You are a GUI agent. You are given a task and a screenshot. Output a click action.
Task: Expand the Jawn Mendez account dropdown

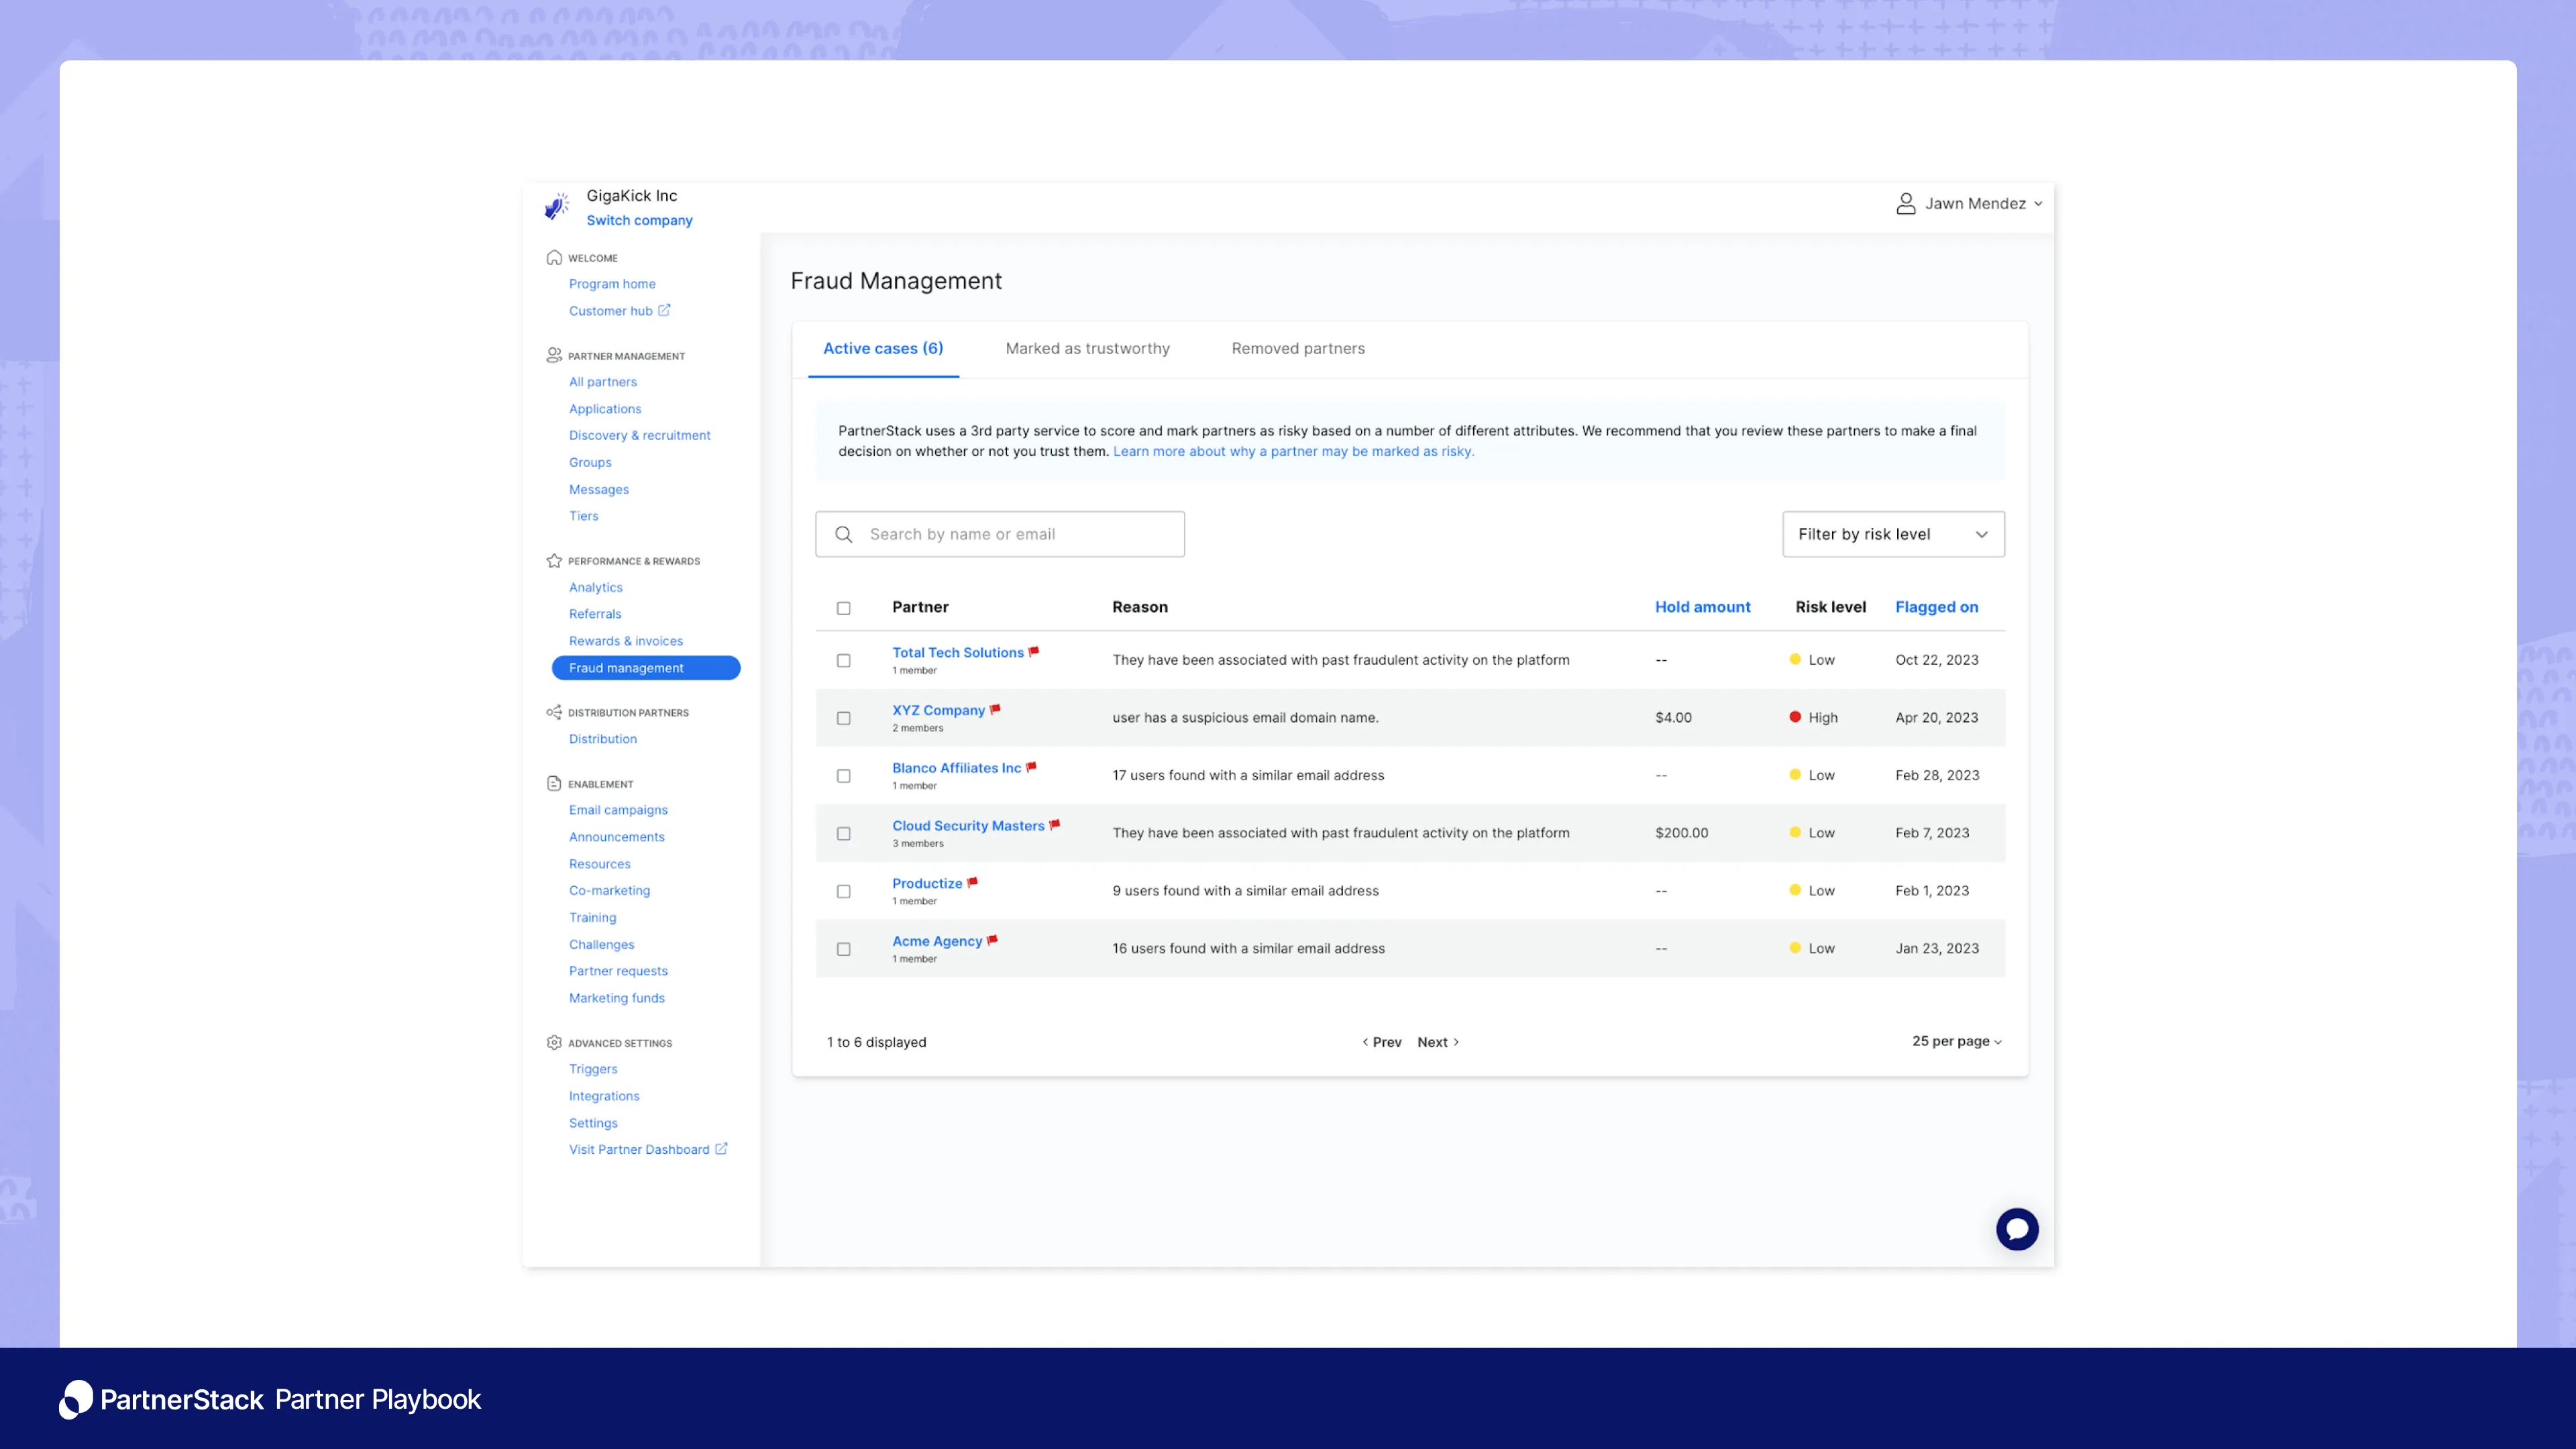pyautogui.click(x=2038, y=203)
